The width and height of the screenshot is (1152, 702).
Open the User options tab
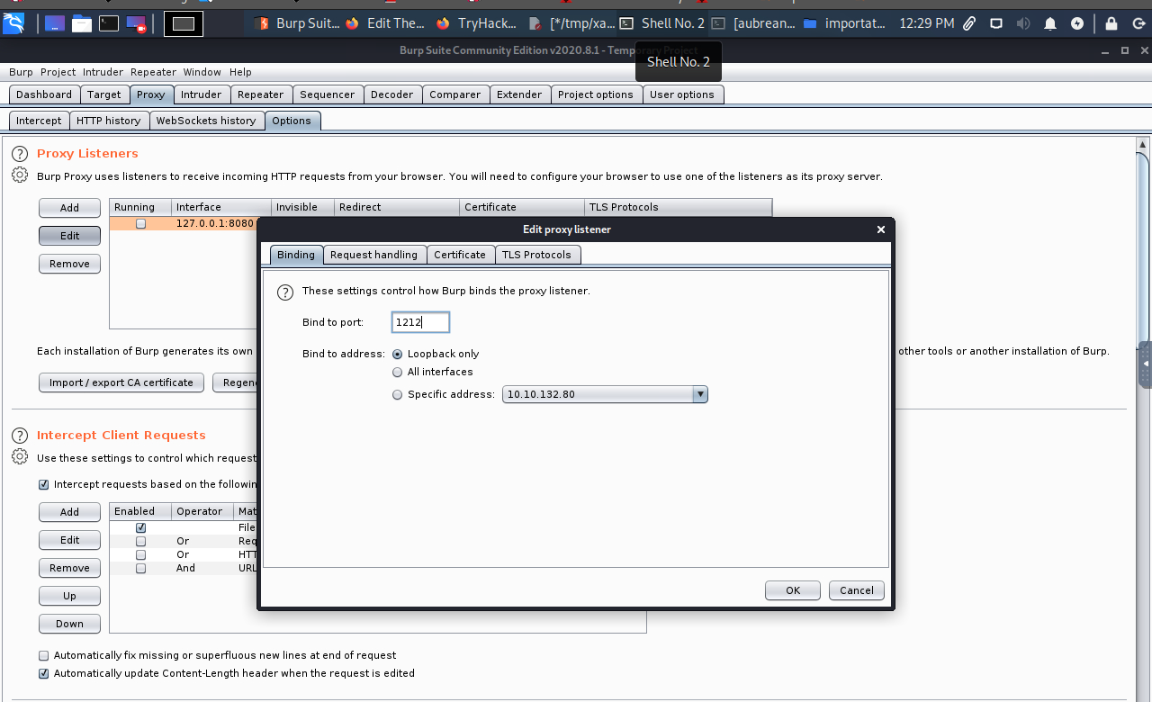point(682,94)
